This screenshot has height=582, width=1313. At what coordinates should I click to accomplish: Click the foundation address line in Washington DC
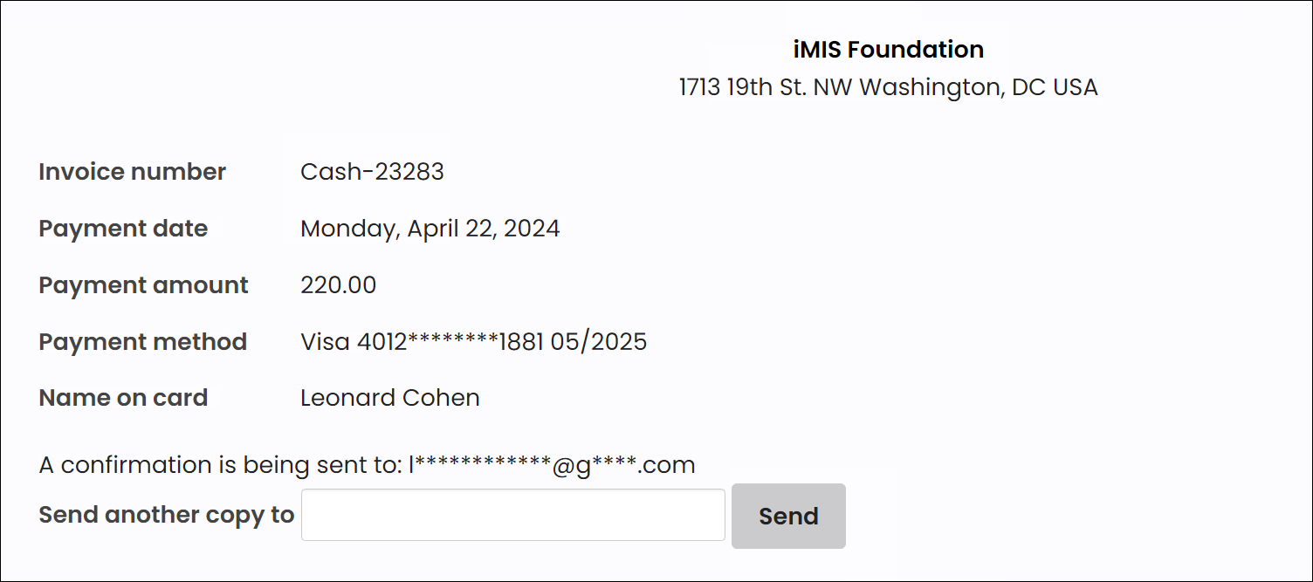click(x=888, y=86)
